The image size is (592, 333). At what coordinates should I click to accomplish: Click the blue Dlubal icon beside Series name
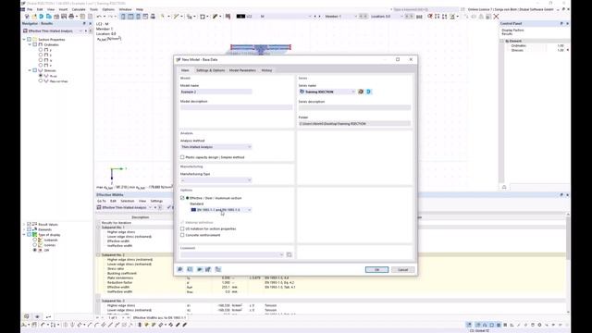[369, 92]
